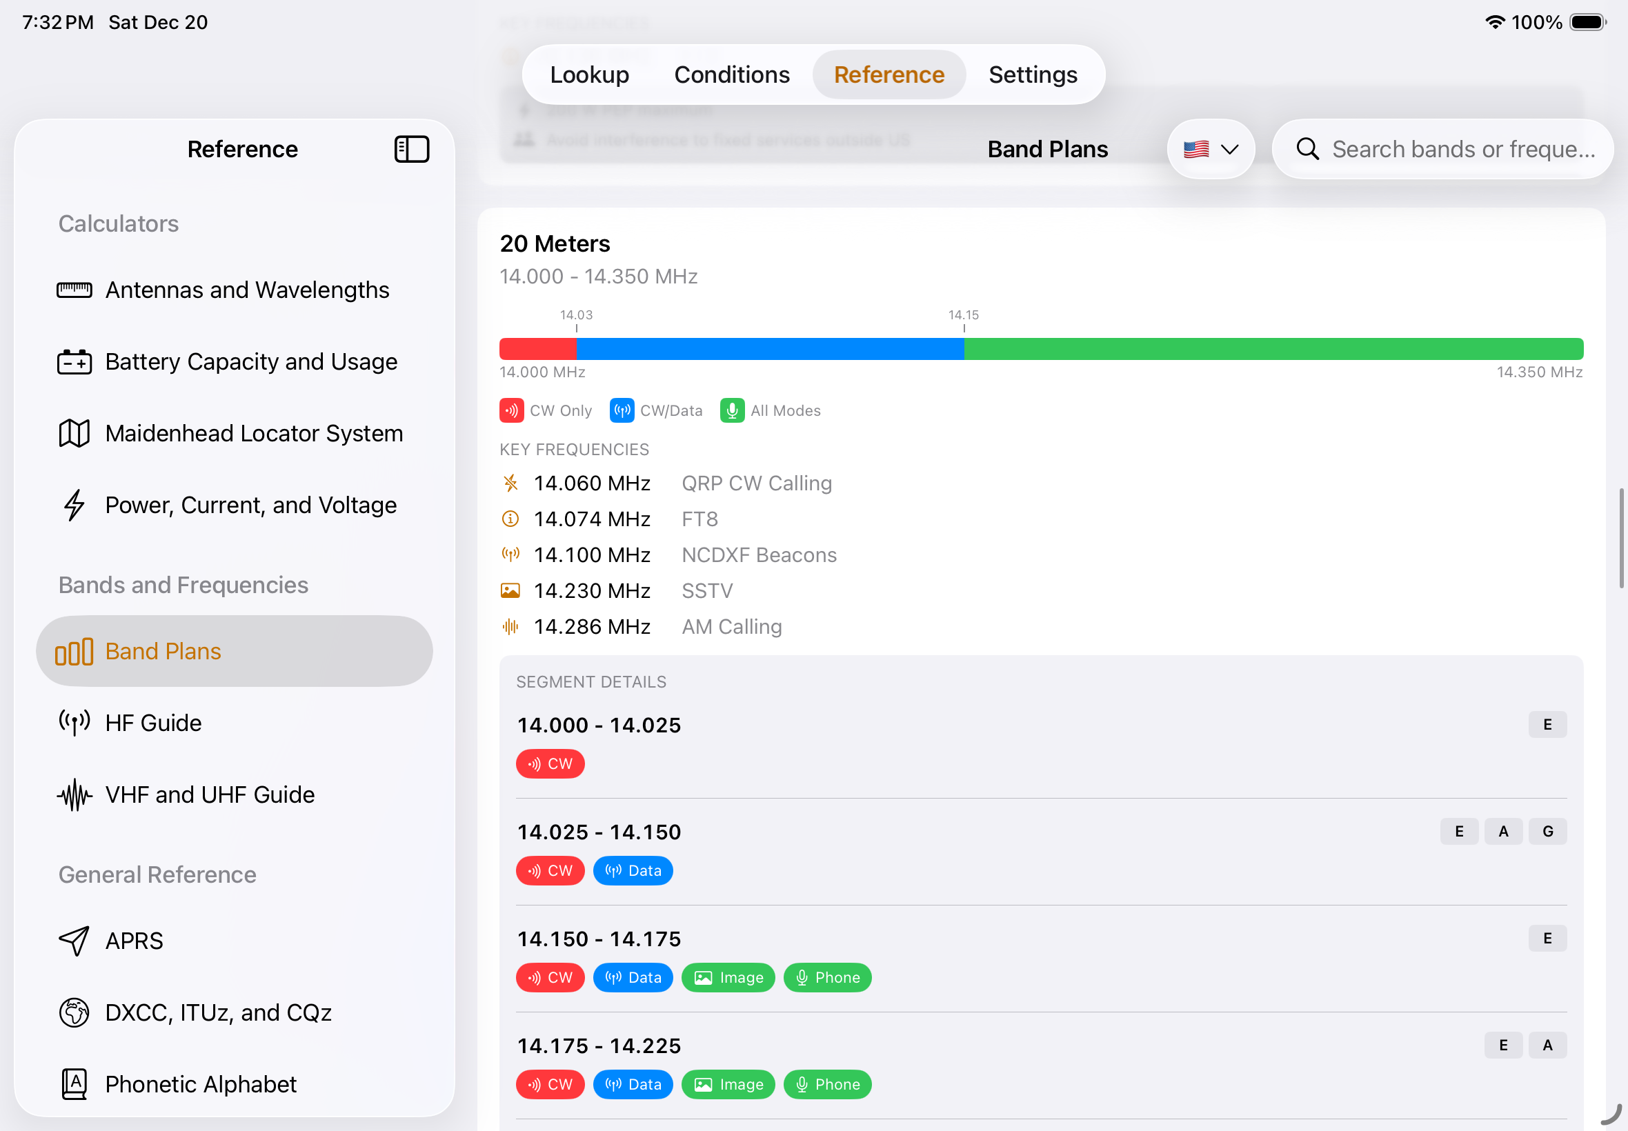Open the Lookup tab
Viewport: 1628px width, 1131px height.
click(x=589, y=74)
